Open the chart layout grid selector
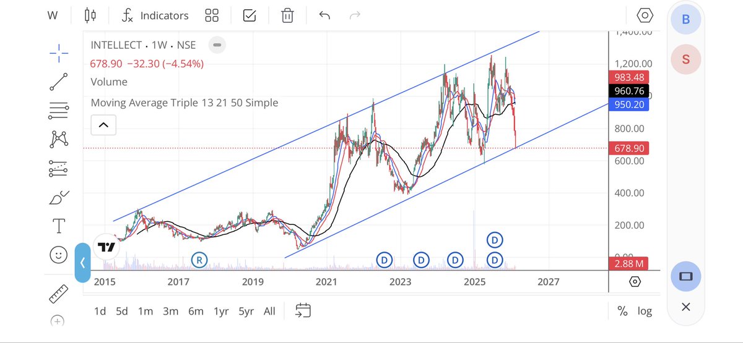 coord(212,15)
